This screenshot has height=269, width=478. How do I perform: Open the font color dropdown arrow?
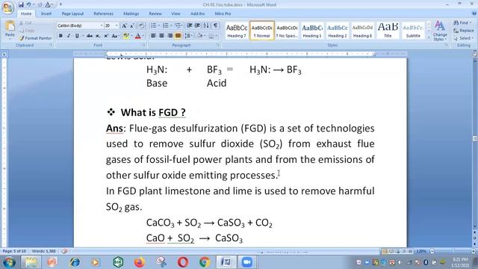pos(143,36)
